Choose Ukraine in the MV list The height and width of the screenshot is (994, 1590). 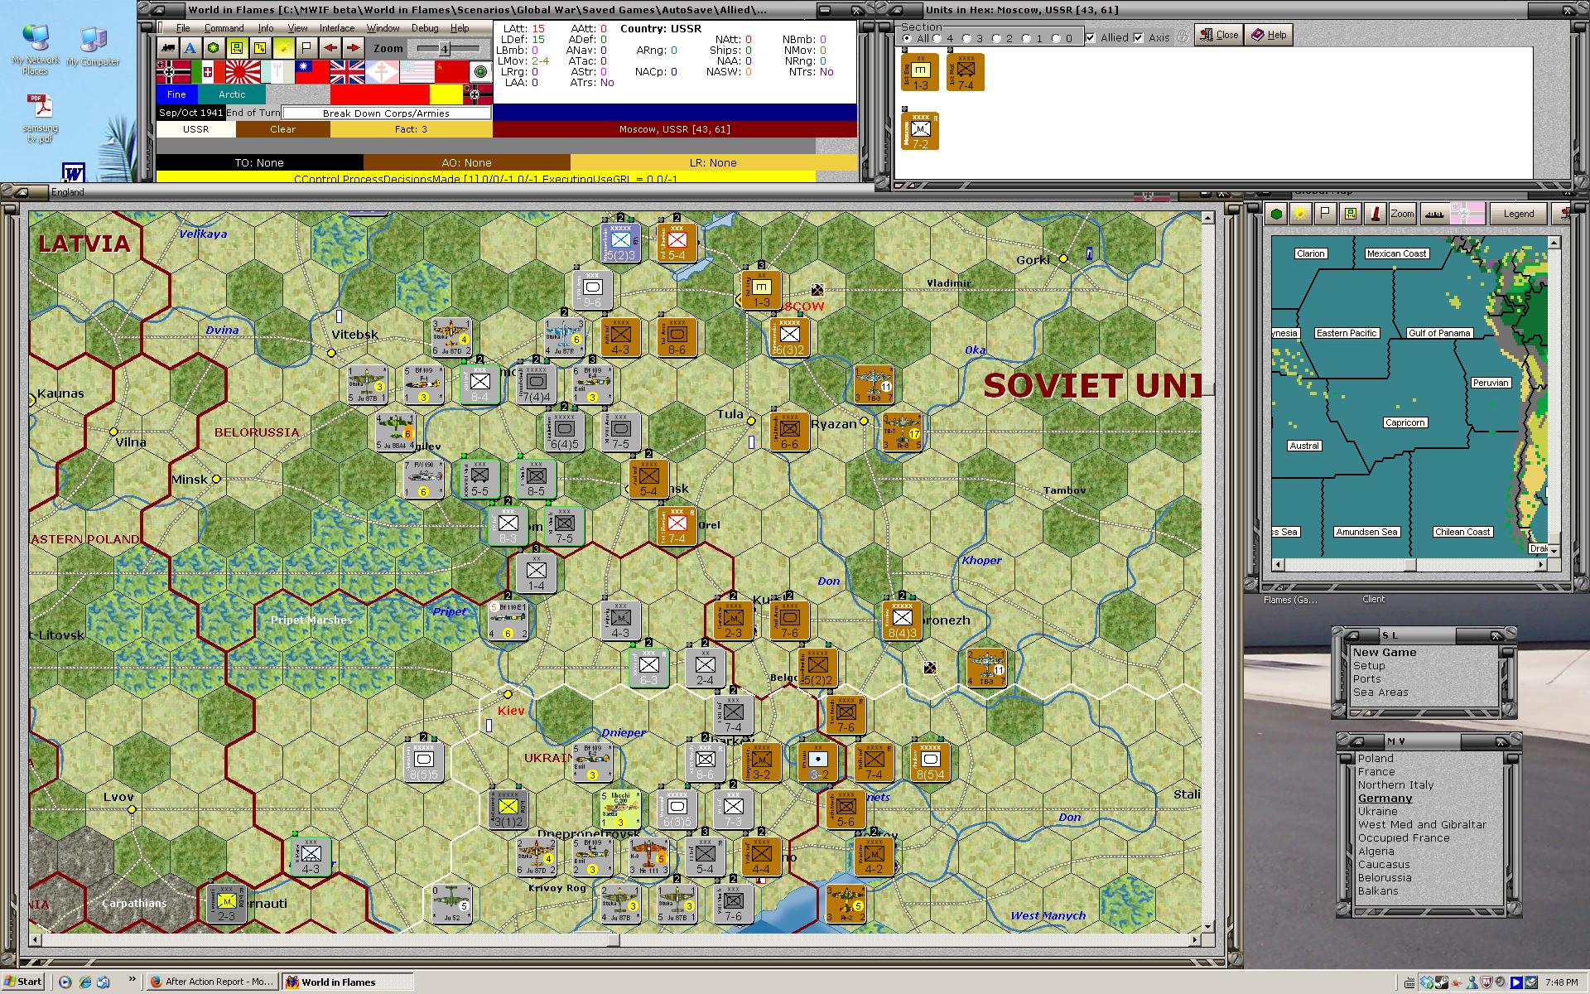pyautogui.click(x=1377, y=812)
